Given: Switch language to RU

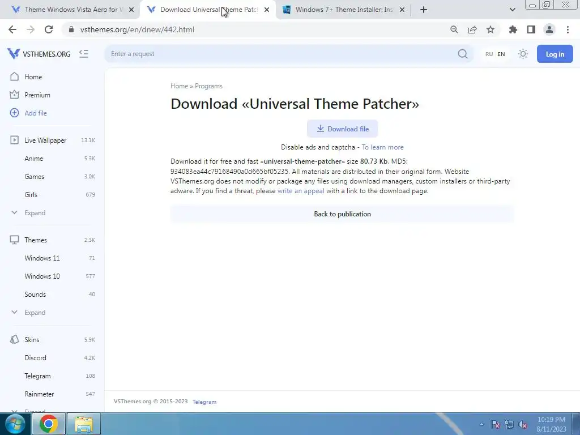Looking at the screenshot, I should pyautogui.click(x=489, y=54).
